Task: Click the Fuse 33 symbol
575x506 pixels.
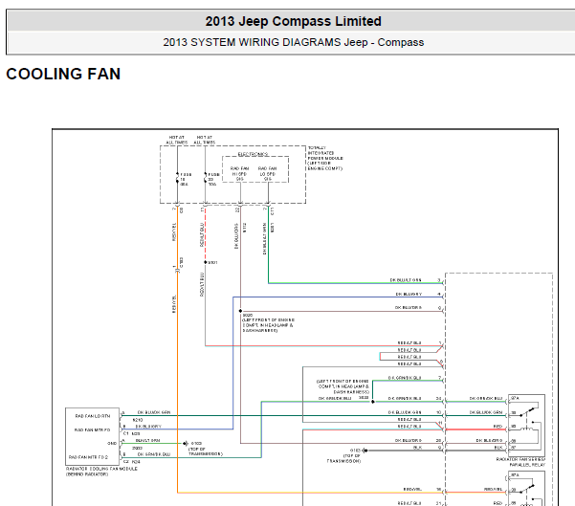Action: click(x=205, y=179)
